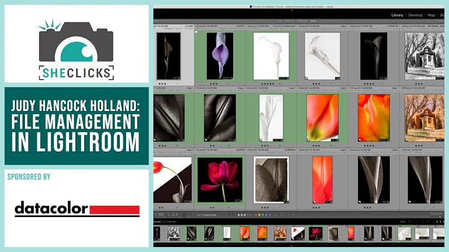Choose Metadata in Library filter bar
Image resolution: width=449 pixels, height=252 pixels.
click(302, 21)
